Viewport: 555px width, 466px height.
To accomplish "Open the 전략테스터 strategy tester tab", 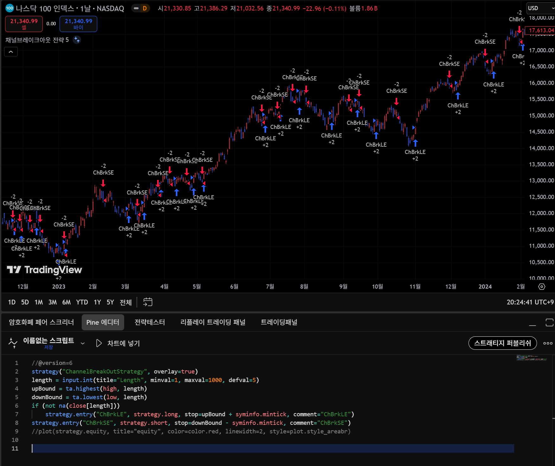I will pos(150,322).
